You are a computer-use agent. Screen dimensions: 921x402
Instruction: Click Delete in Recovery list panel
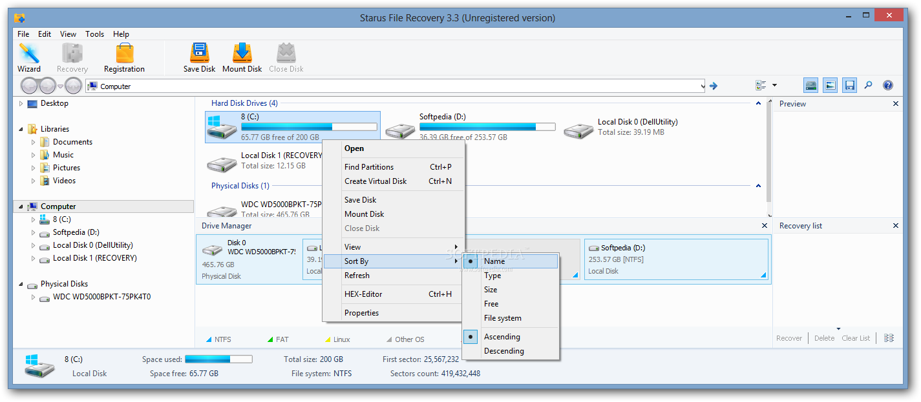click(x=824, y=338)
